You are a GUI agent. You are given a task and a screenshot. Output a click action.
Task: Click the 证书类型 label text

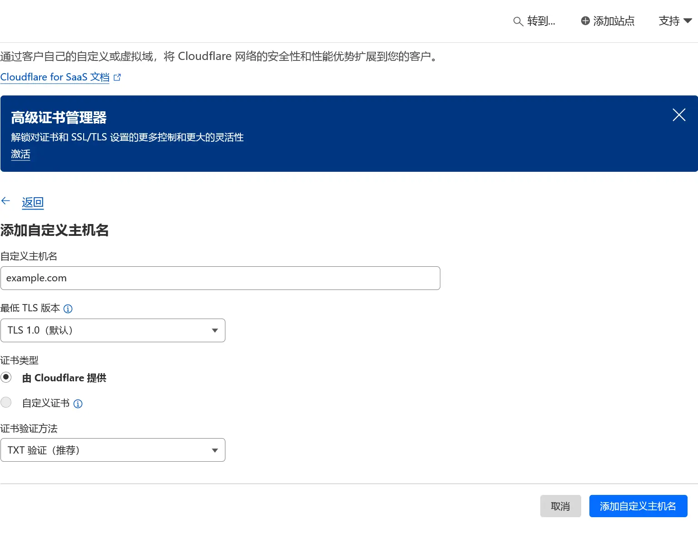pyautogui.click(x=20, y=360)
